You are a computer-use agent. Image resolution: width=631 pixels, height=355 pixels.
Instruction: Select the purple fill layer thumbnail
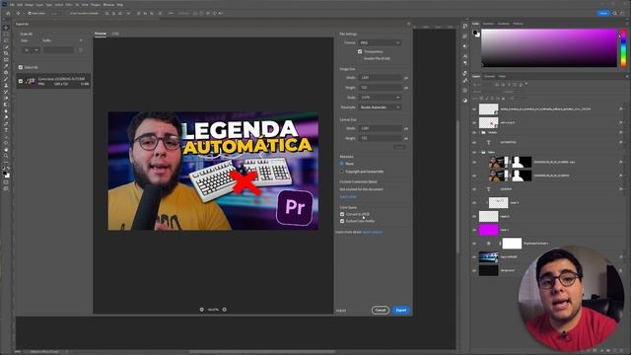489,230
